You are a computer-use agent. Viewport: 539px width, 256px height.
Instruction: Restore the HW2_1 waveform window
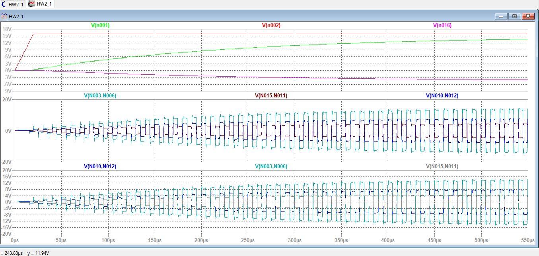514,16
